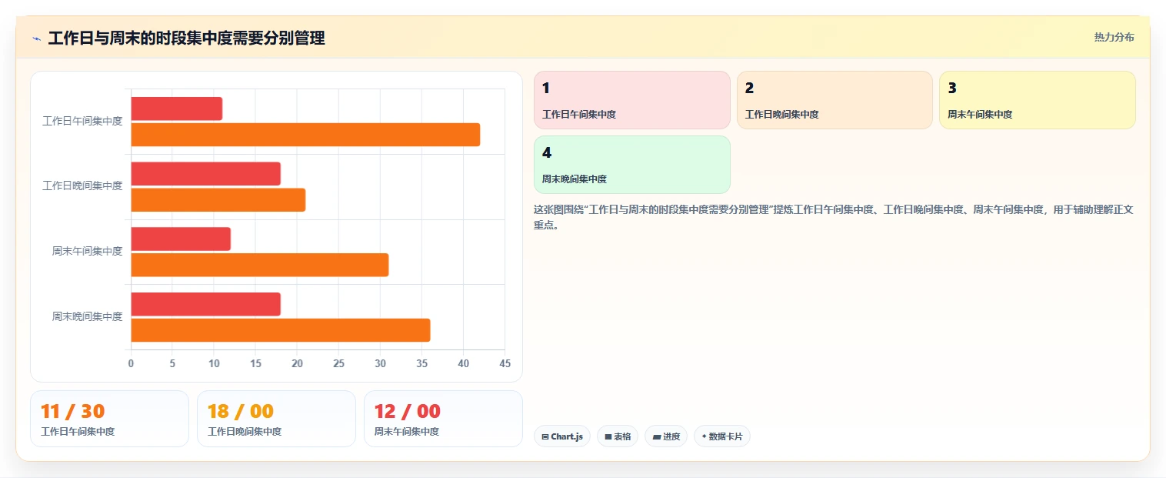1166x478 pixels.
Task: Click the orange bar for 工作日晚间集中度
Action: tap(218, 200)
